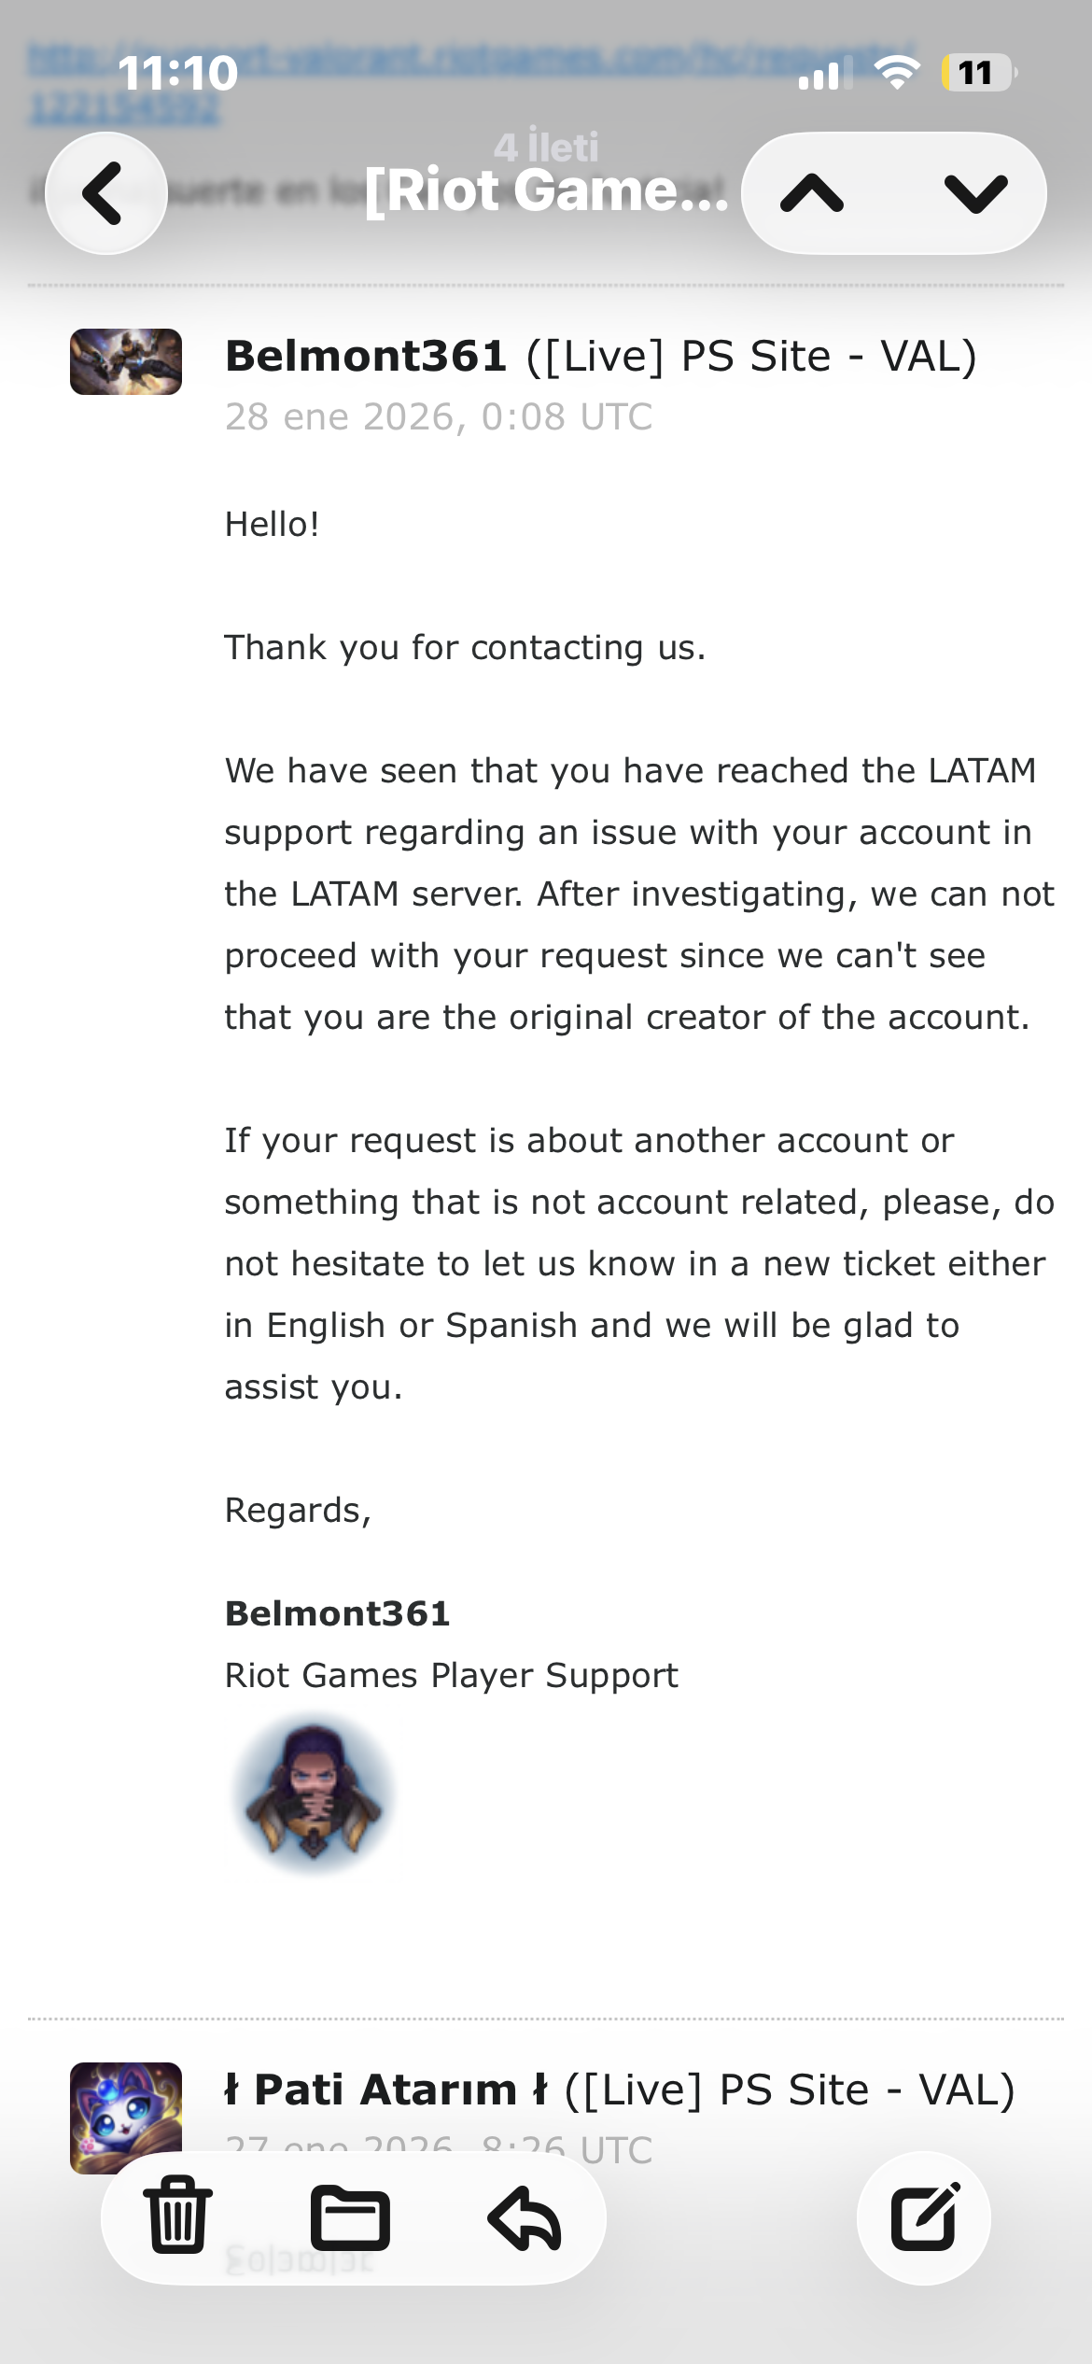Reply using the curved arrow icon

click(525, 2218)
